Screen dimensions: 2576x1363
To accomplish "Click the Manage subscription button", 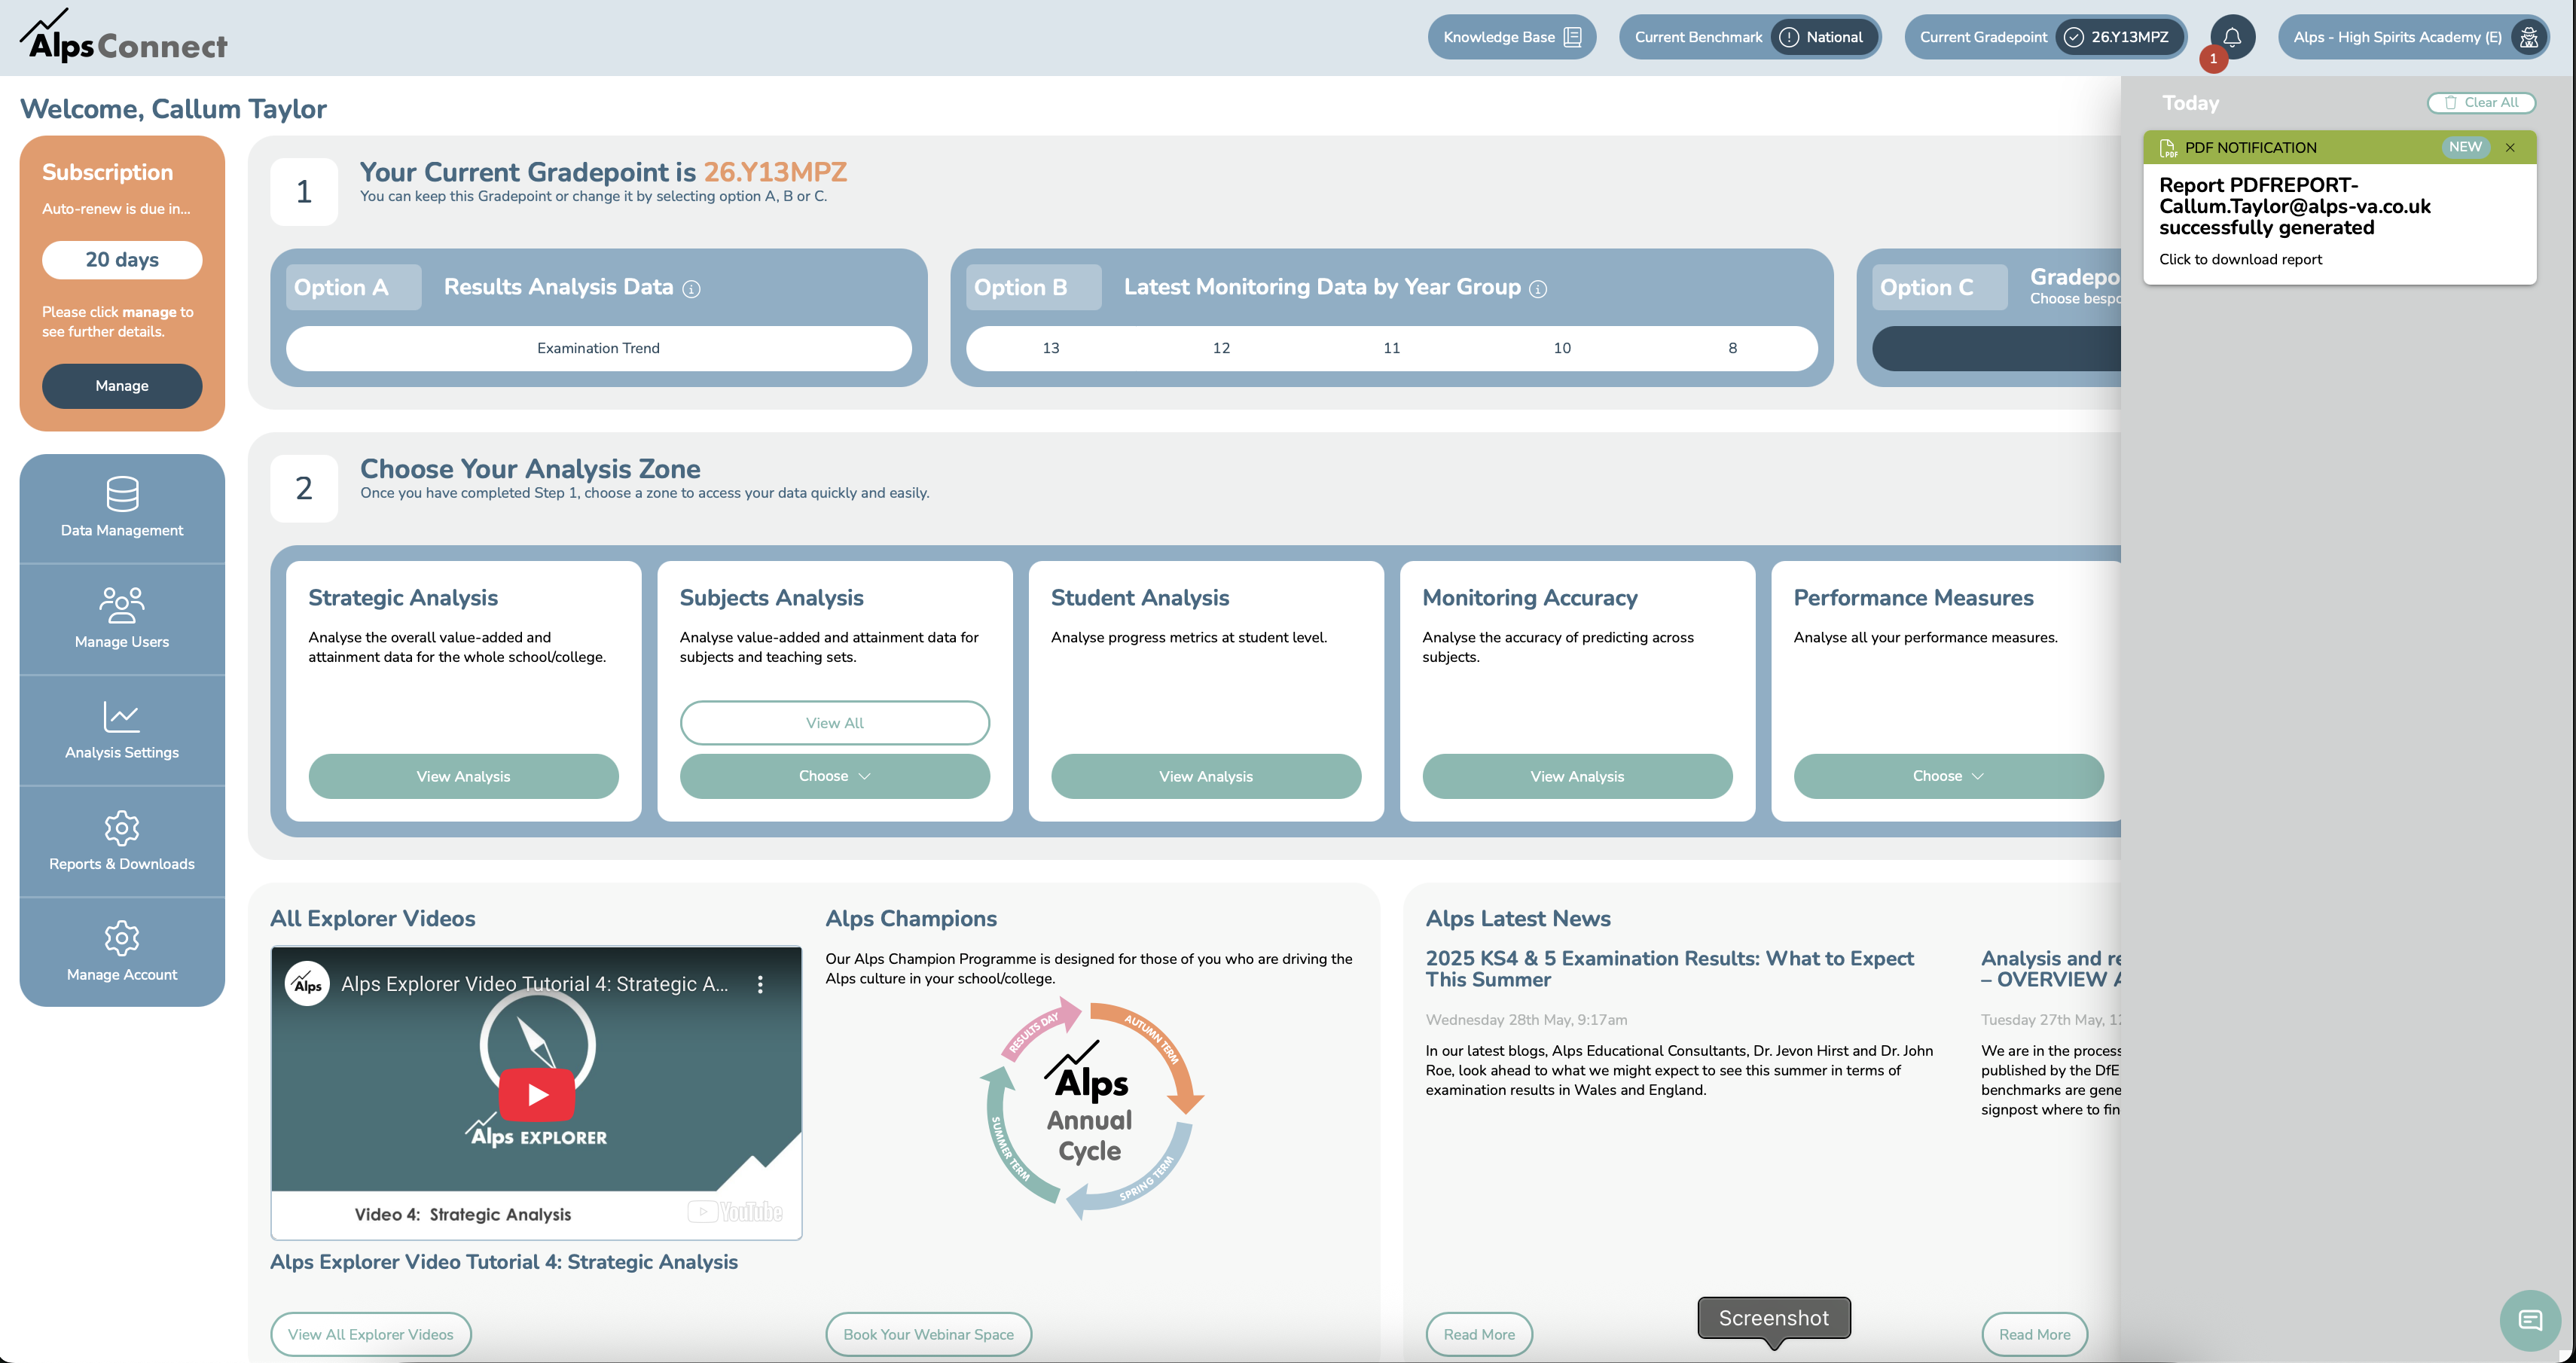I will click(122, 386).
